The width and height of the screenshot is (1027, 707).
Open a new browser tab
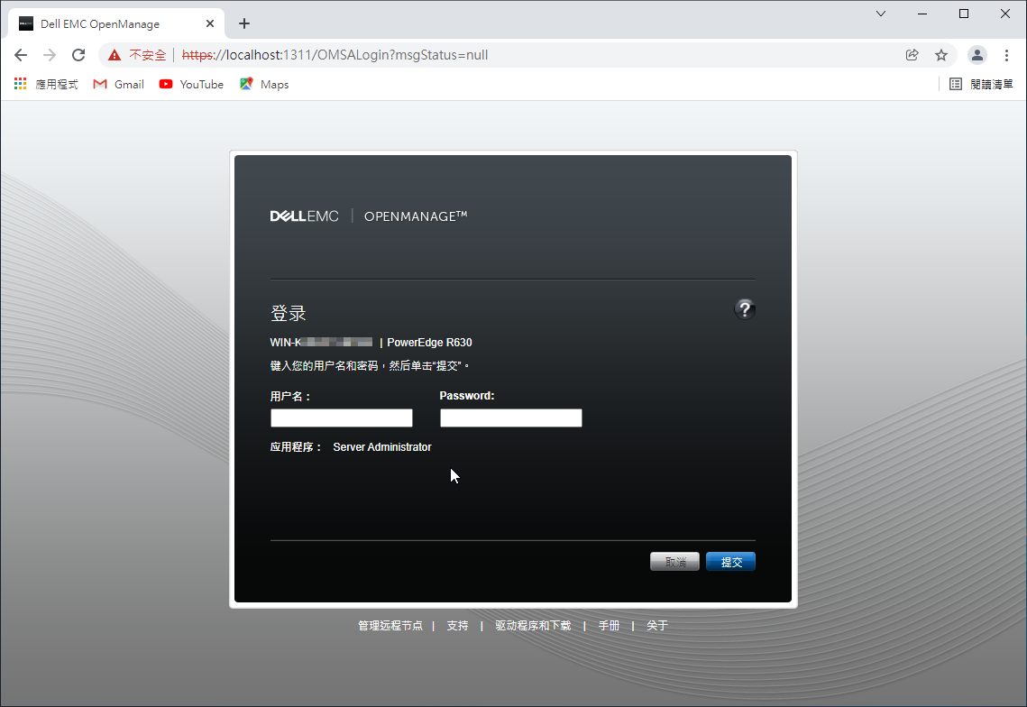[x=244, y=23]
